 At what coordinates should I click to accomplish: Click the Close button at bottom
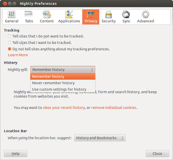tap(157, 154)
